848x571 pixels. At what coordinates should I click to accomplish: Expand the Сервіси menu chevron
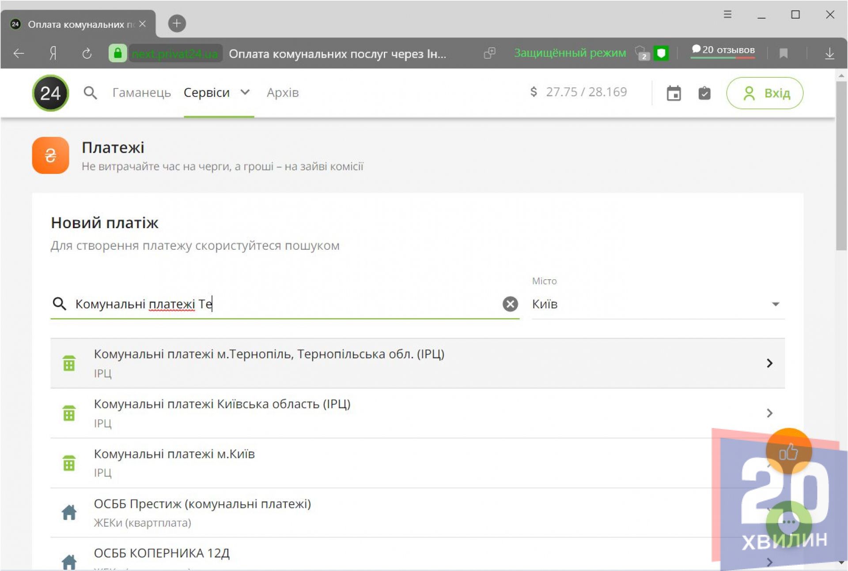pyautogui.click(x=245, y=92)
